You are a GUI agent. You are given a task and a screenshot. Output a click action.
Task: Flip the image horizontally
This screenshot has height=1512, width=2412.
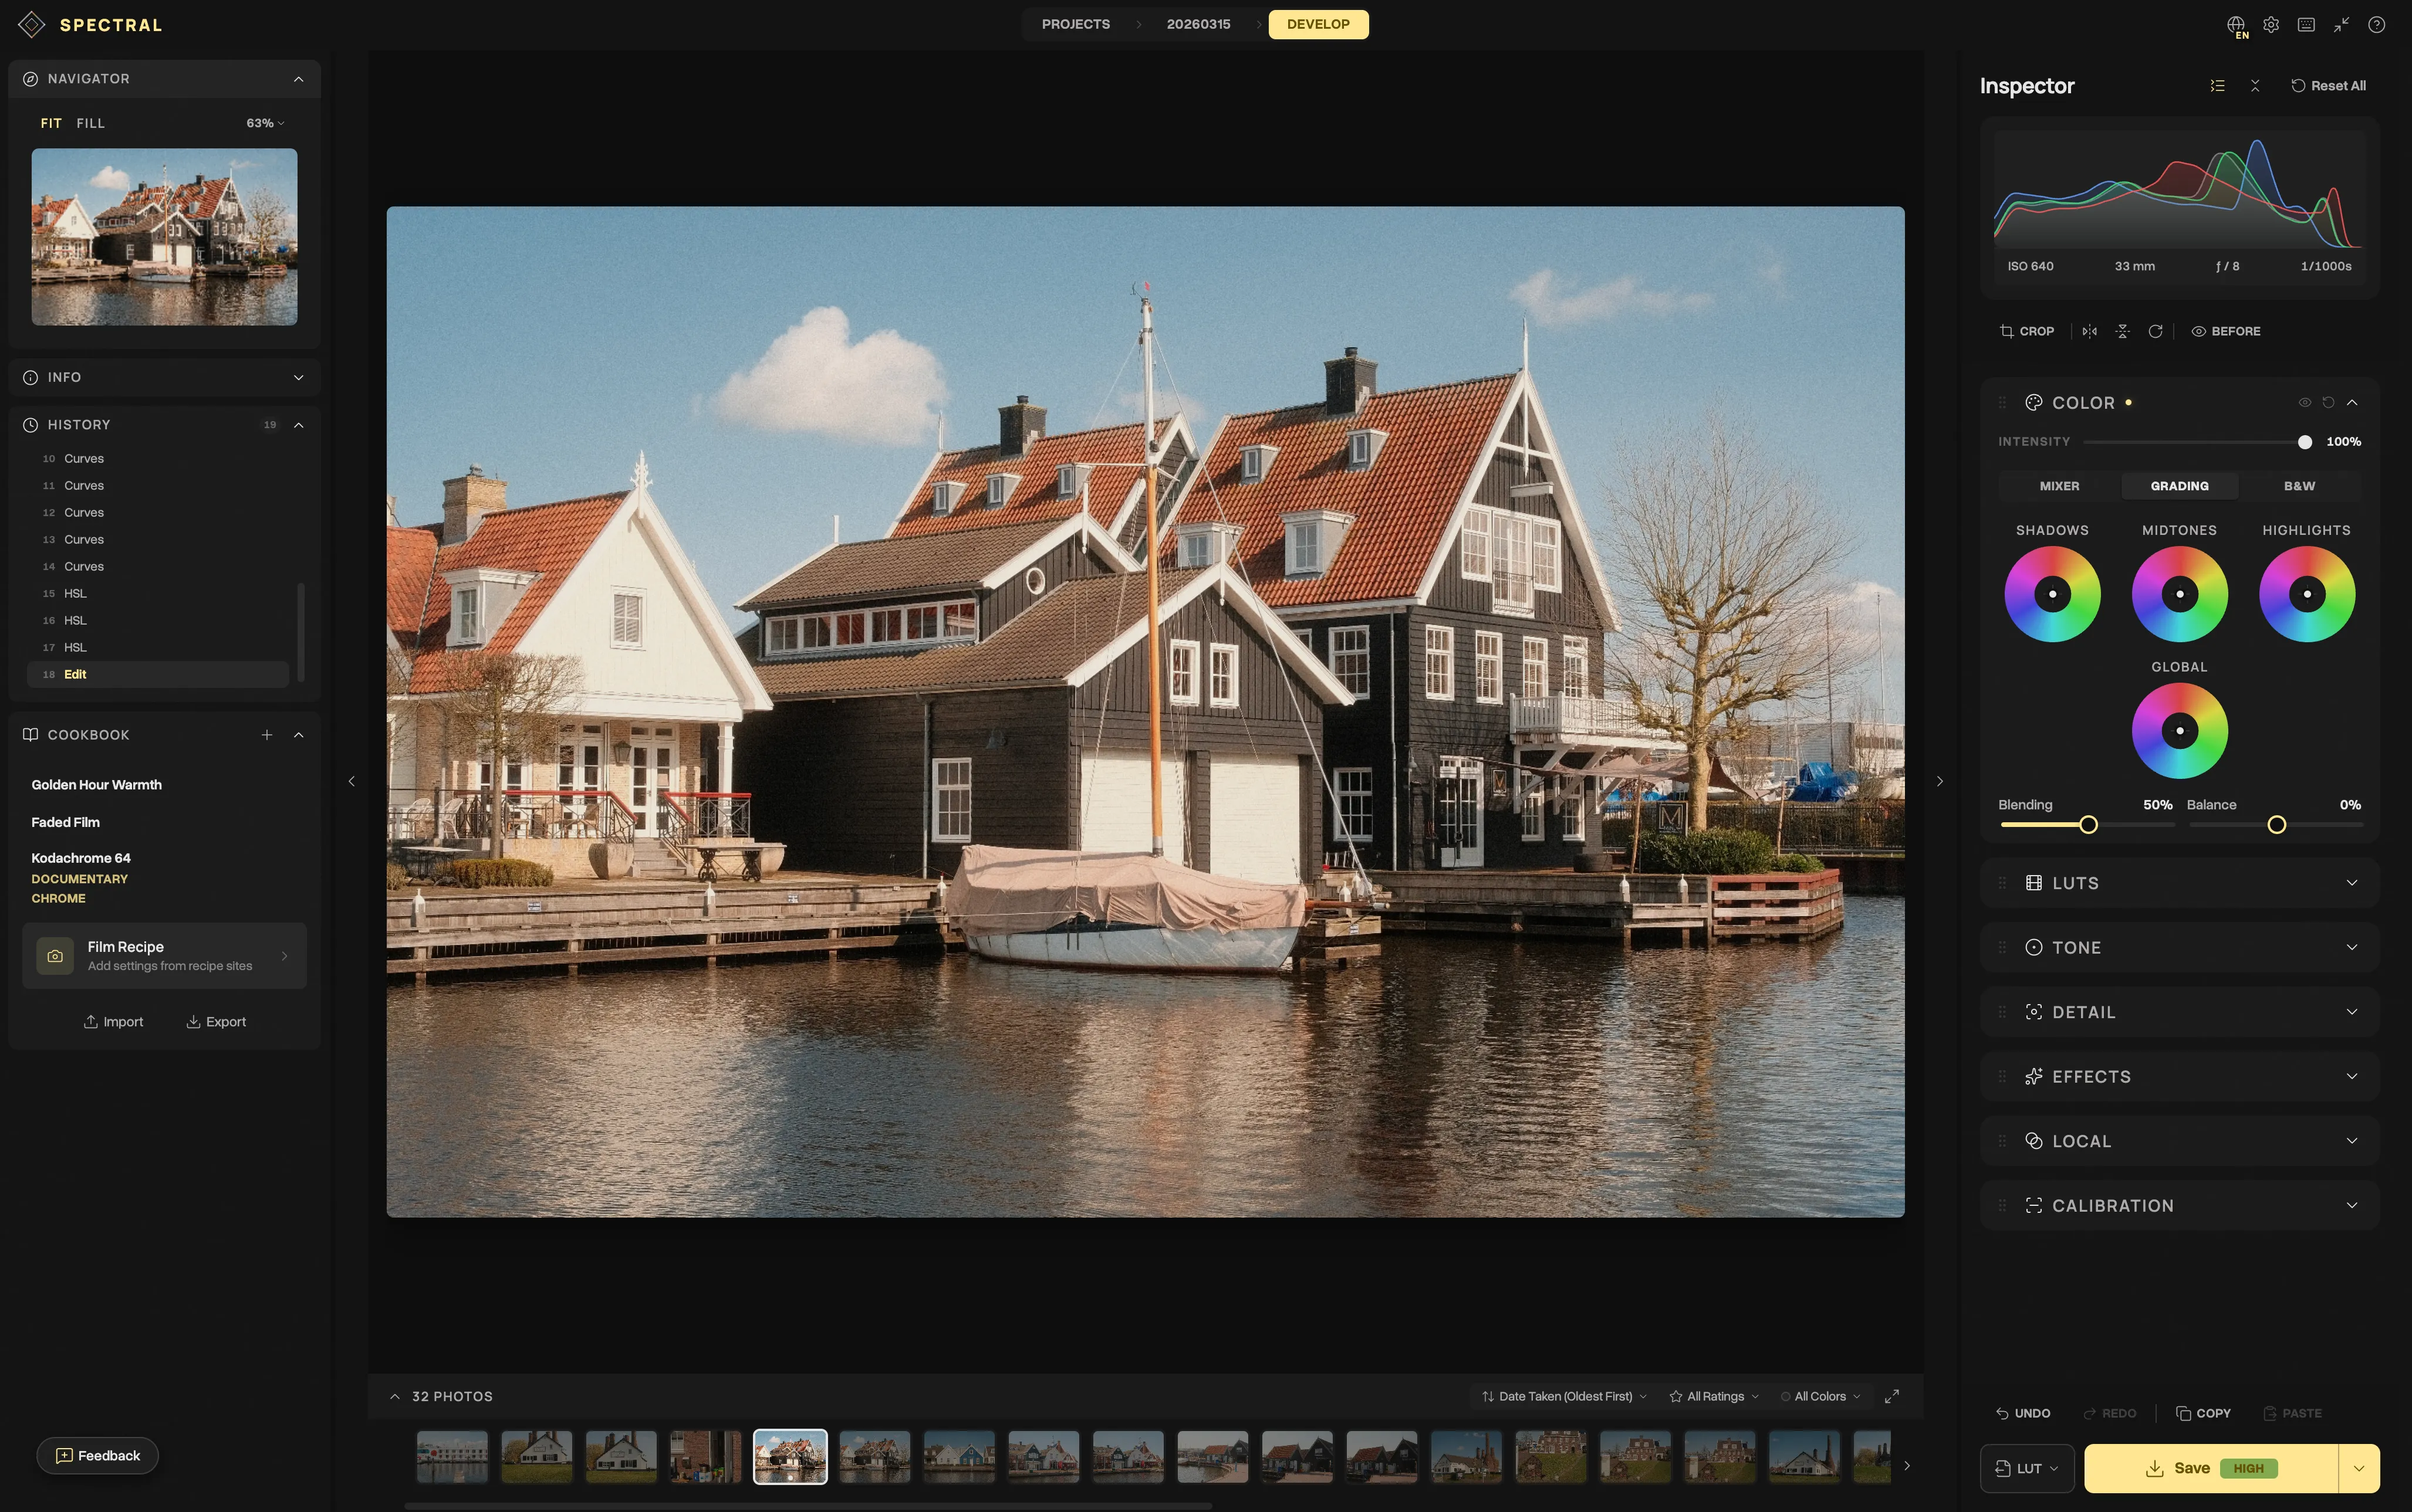[x=2089, y=331]
